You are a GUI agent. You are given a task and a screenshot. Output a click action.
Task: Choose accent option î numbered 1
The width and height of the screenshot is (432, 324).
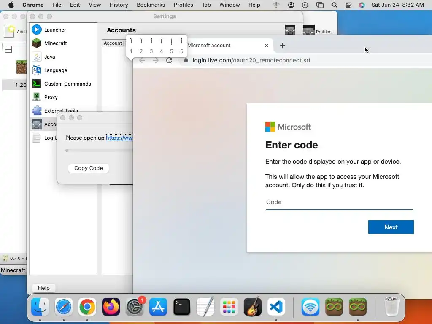131,46
